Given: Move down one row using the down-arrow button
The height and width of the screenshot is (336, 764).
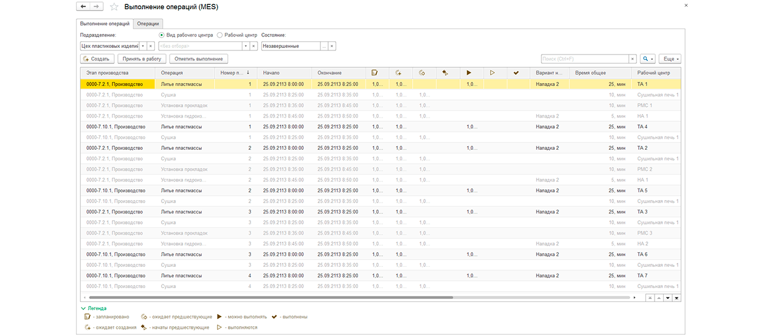Looking at the screenshot, I should point(667,298).
